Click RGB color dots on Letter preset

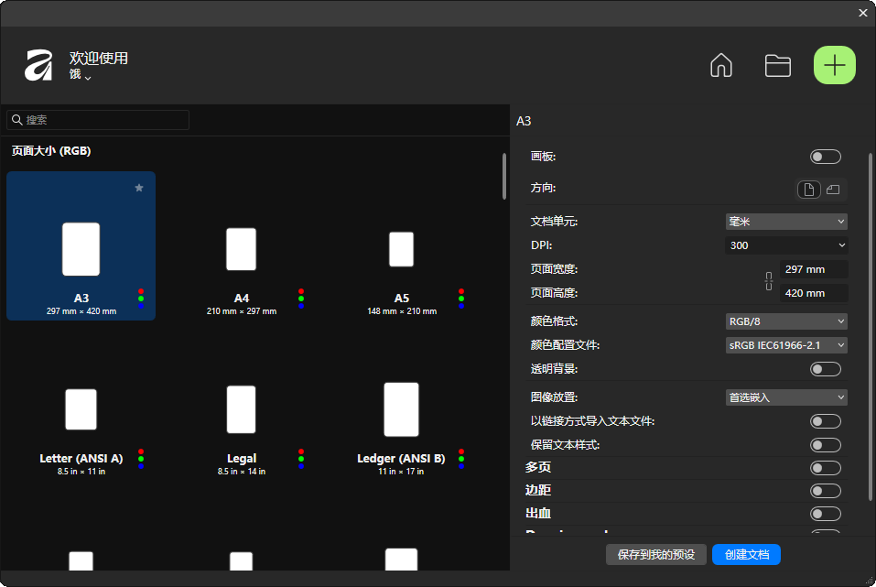[141, 459]
